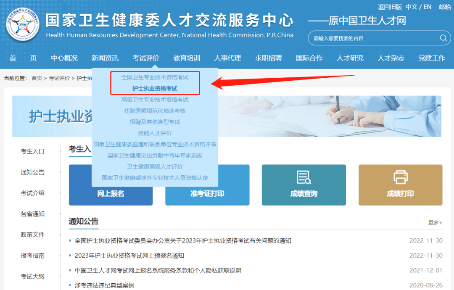The height and width of the screenshot is (290, 454).
Task: Open the 成绩打印 printer tile
Action: (x=401, y=185)
